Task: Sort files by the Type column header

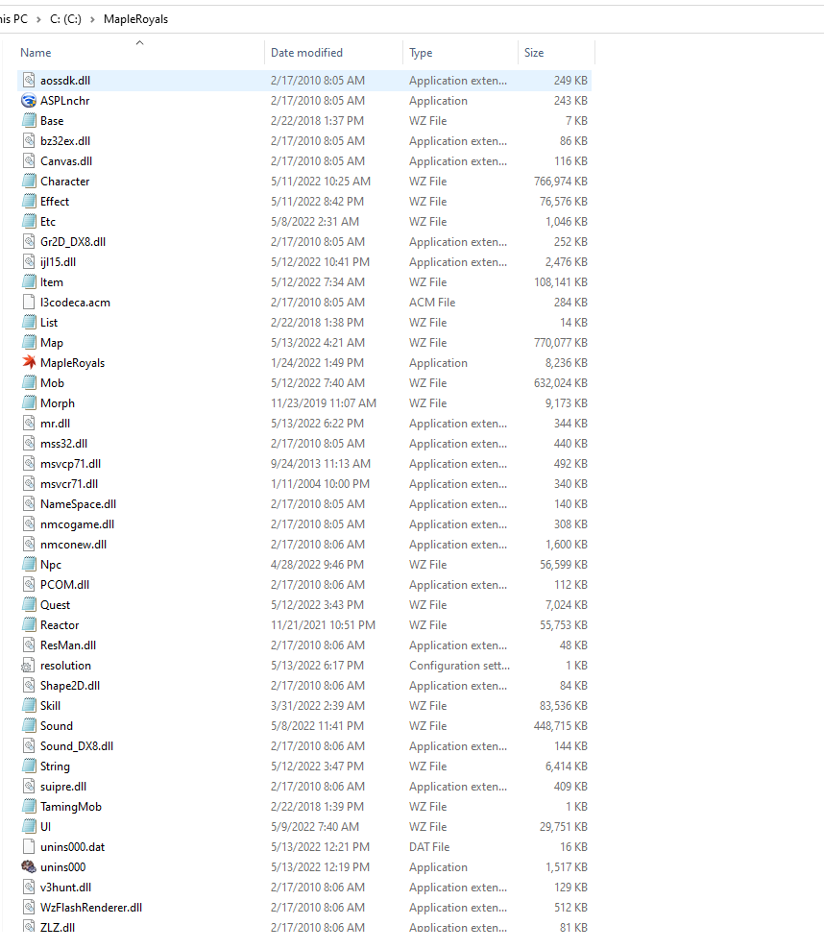Action: pyautogui.click(x=421, y=53)
